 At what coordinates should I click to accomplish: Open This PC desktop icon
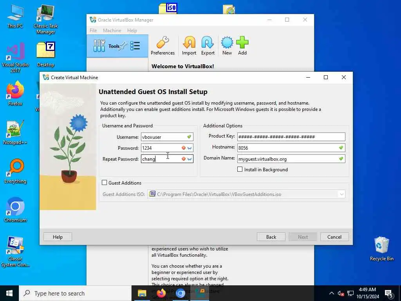15,16
